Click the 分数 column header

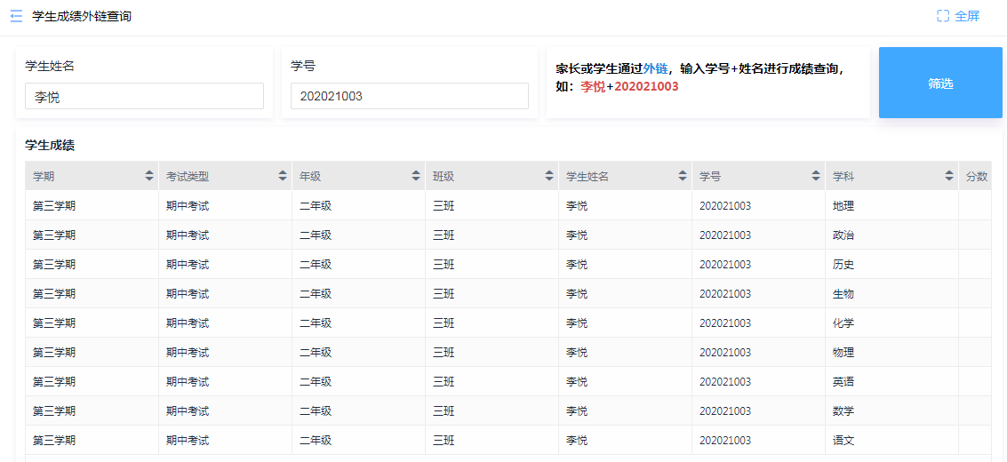(976, 176)
